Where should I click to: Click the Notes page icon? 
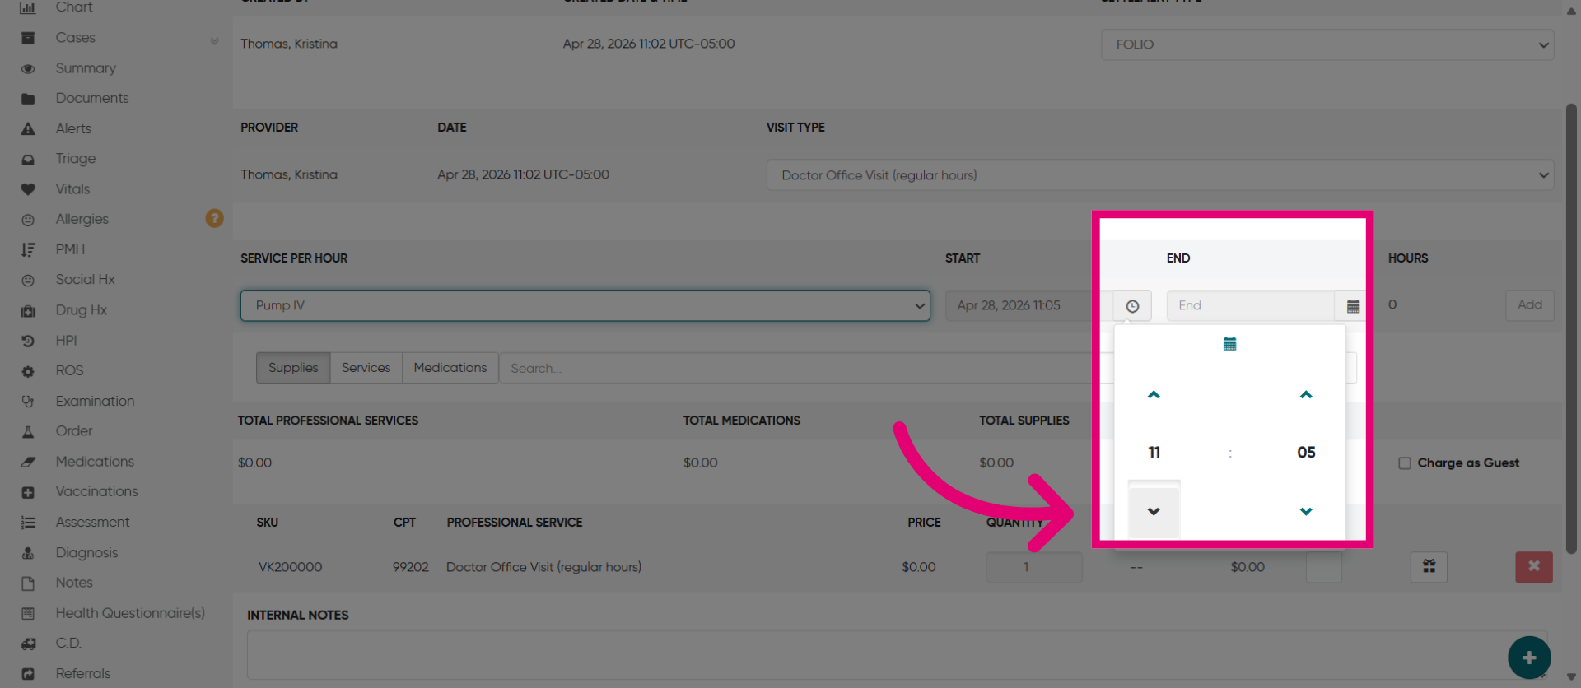click(28, 583)
